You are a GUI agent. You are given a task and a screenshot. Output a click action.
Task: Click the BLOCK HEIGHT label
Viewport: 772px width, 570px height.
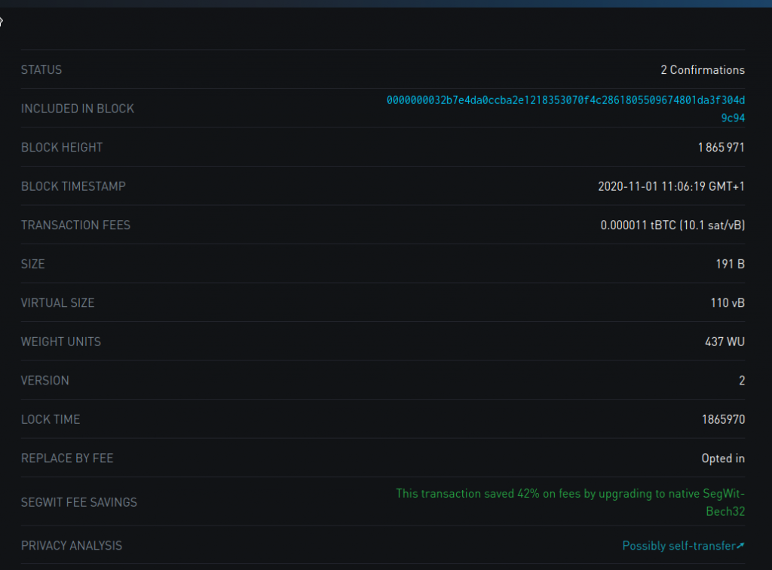point(62,148)
